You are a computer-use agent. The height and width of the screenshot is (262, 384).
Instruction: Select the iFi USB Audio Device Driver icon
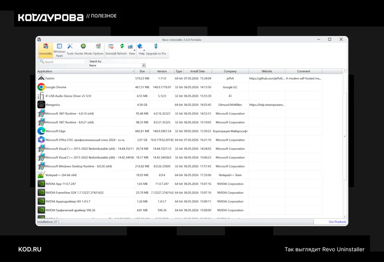click(41, 96)
